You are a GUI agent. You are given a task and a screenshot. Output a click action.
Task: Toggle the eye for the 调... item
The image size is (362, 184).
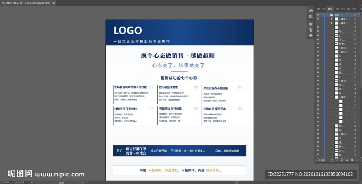point(318,151)
